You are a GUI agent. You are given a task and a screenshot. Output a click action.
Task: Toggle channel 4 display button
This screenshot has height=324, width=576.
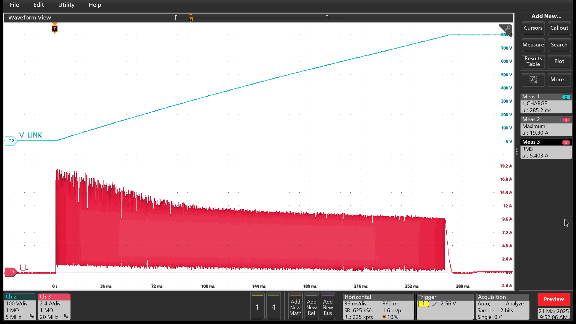pos(273,307)
